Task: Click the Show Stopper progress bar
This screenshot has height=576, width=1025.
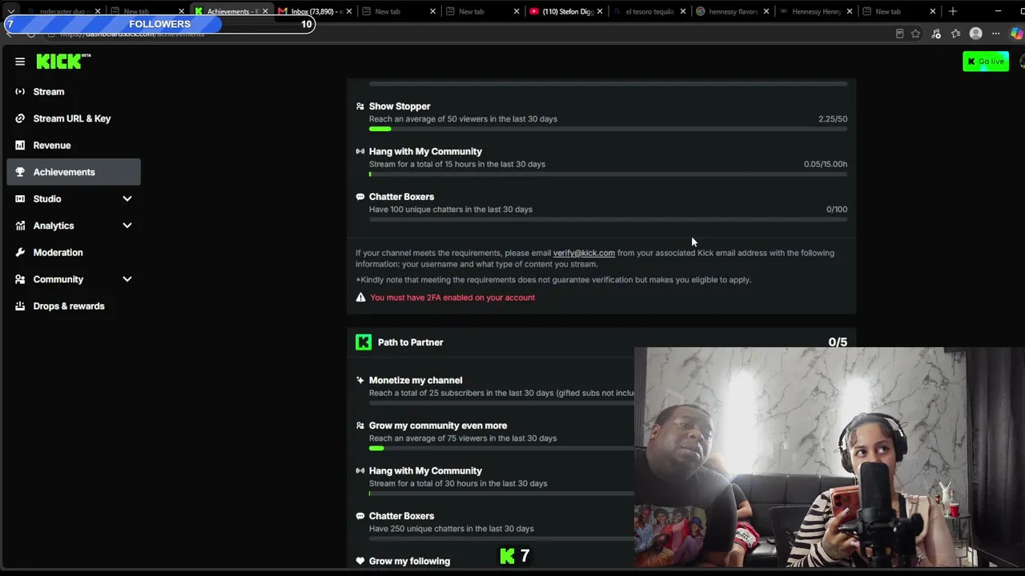Action: click(608, 129)
